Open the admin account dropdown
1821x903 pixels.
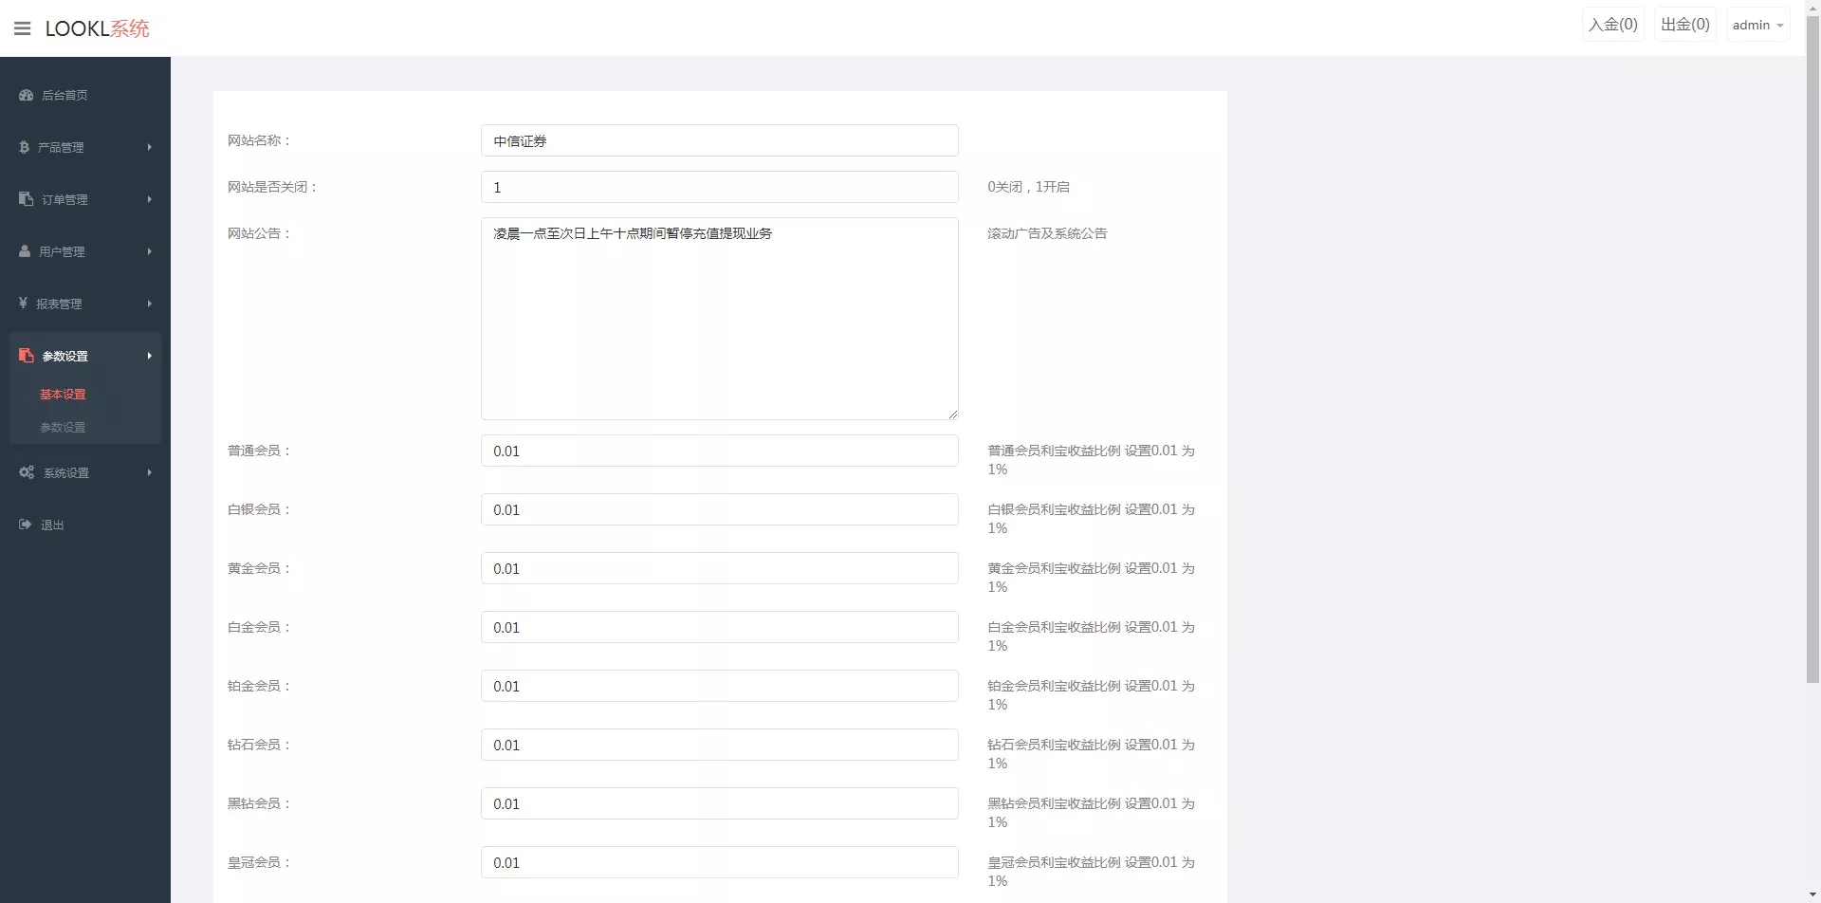pos(1757,24)
